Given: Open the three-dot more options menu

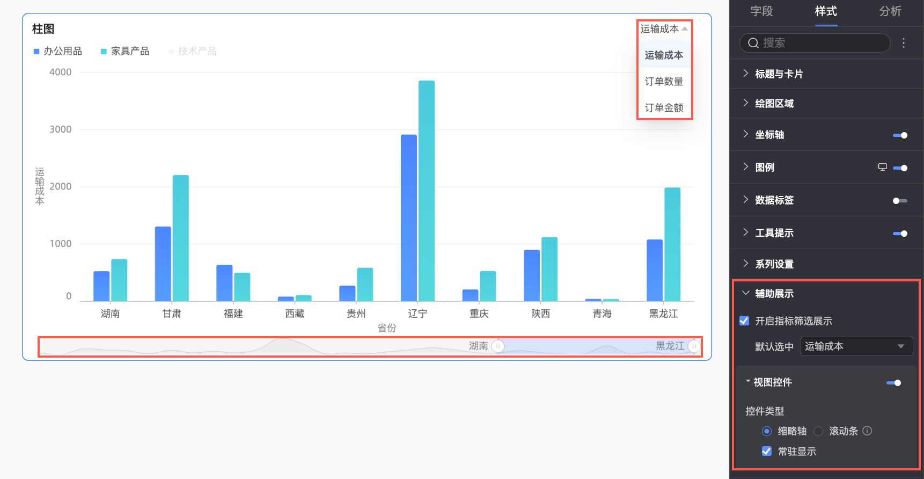Looking at the screenshot, I should (x=904, y=43).
